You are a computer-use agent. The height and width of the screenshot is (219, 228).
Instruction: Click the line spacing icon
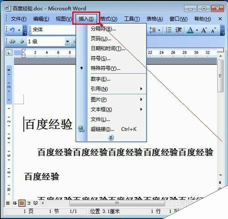[153, 30]
